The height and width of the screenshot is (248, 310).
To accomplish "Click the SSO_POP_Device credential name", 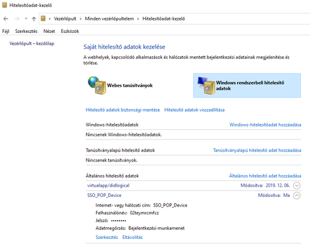I will click(x=104, y=196).
